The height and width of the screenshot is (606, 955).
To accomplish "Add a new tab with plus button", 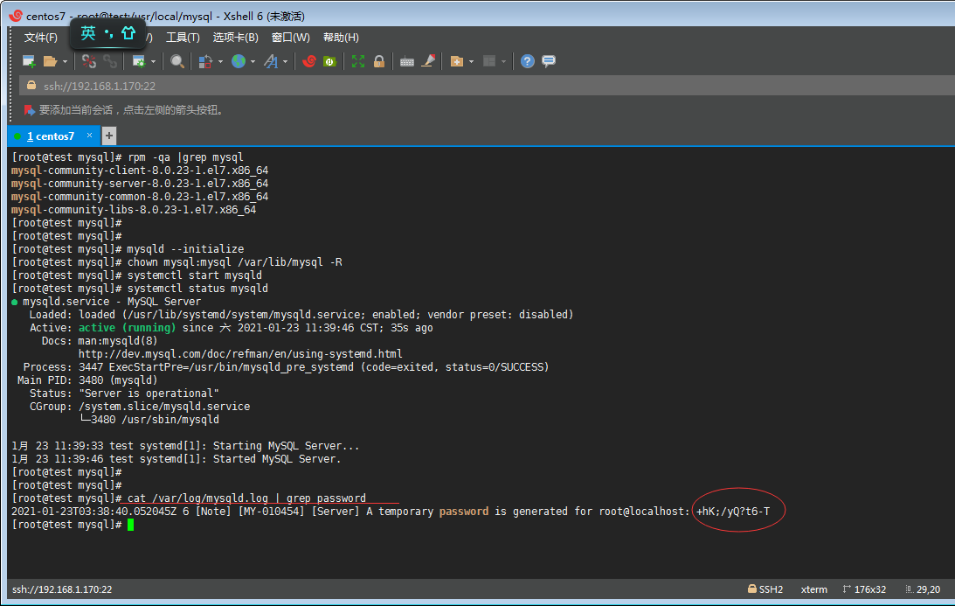I will [109, 136].
